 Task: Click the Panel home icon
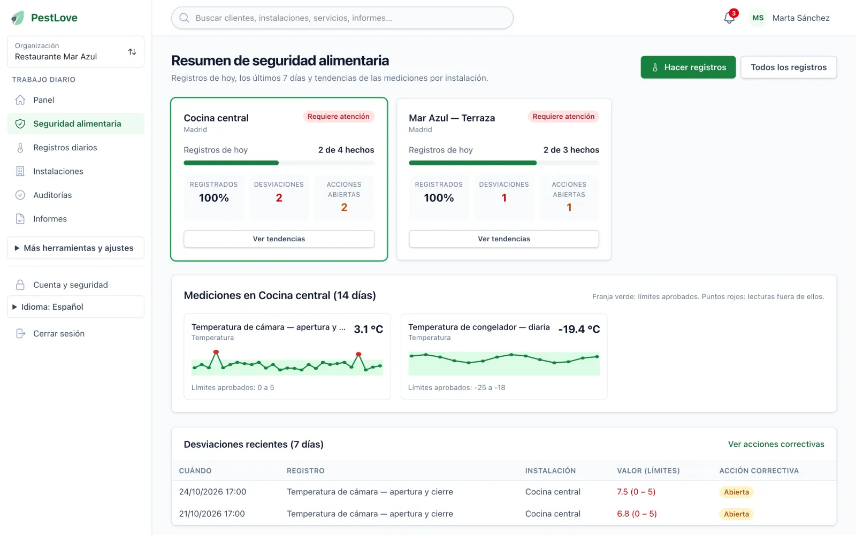click(x=20, y=100)
